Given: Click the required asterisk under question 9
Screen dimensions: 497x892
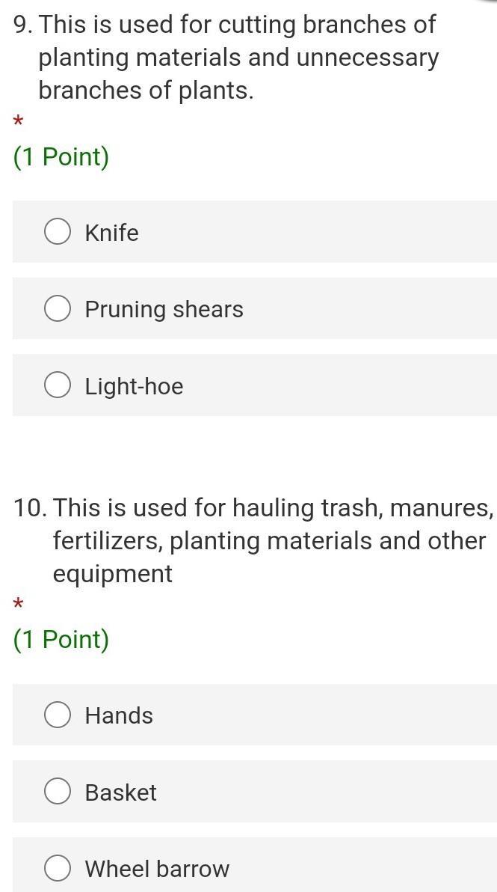Looking at the screenshot, I should tap(18, 121).
